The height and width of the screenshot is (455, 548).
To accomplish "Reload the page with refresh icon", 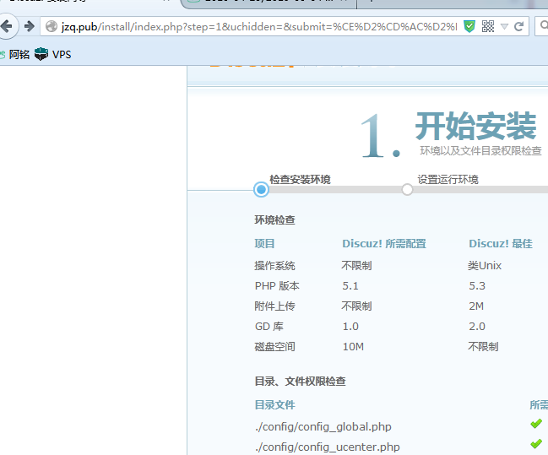I will pos(518,26).
